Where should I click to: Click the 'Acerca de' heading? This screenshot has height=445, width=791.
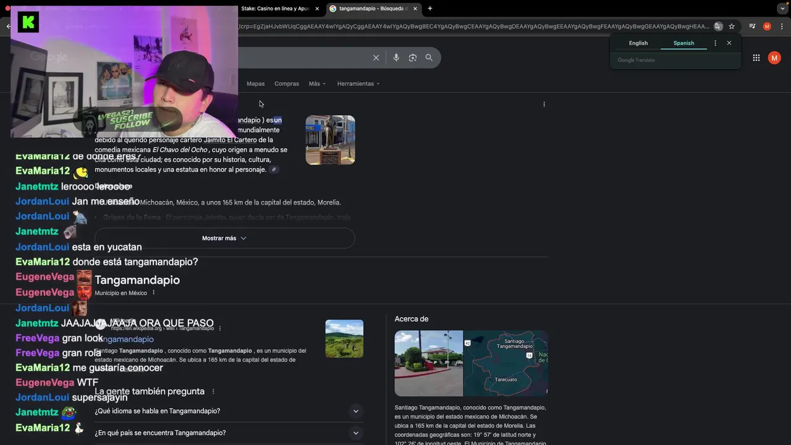point(412,319)
